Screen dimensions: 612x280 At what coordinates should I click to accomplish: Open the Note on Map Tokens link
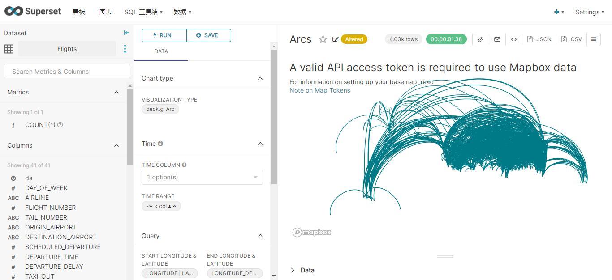point(320,90)
